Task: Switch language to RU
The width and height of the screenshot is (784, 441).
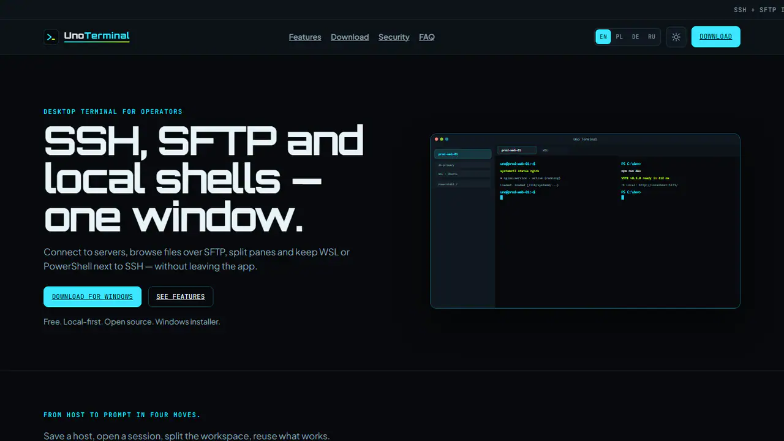Action: (652, 37)
